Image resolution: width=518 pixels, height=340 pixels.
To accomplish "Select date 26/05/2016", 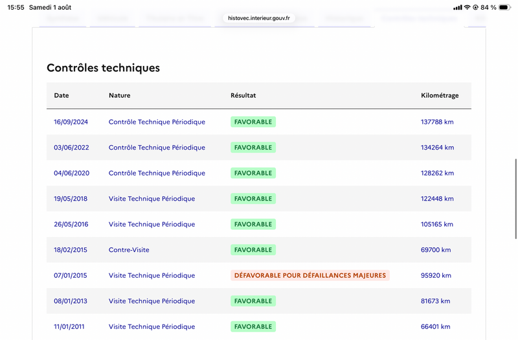I will tap(71, 224).
